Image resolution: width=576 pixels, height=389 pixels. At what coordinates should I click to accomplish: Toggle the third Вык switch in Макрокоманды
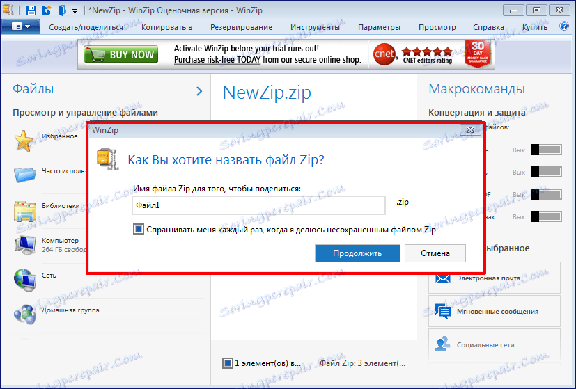[546, 195]
